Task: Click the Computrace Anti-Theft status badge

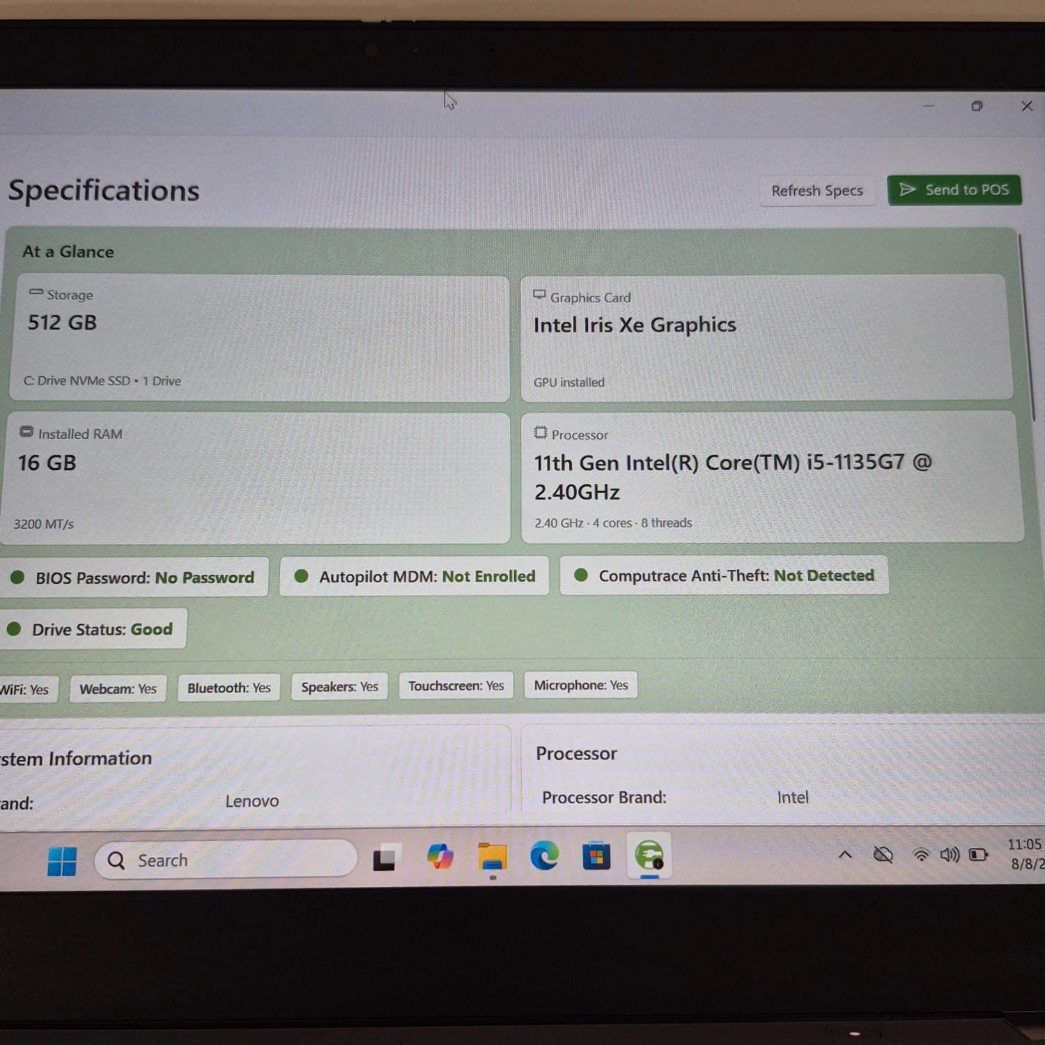Action: (725, 575)
